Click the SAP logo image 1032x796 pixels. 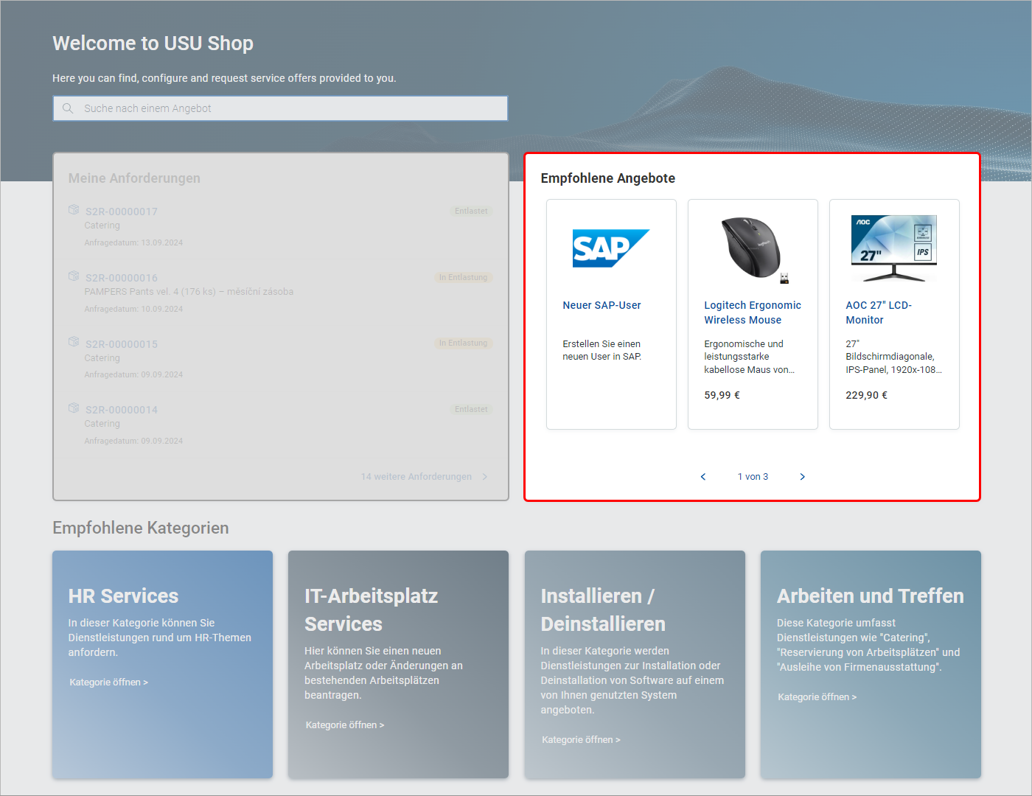(x=610, y=248)
